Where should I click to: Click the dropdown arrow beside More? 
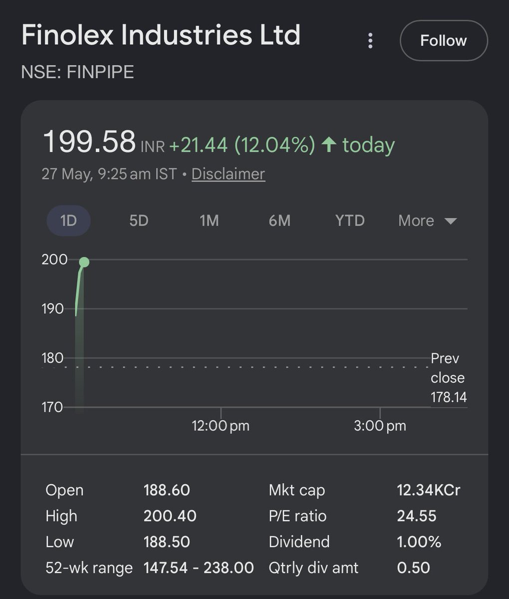point(450,221)
